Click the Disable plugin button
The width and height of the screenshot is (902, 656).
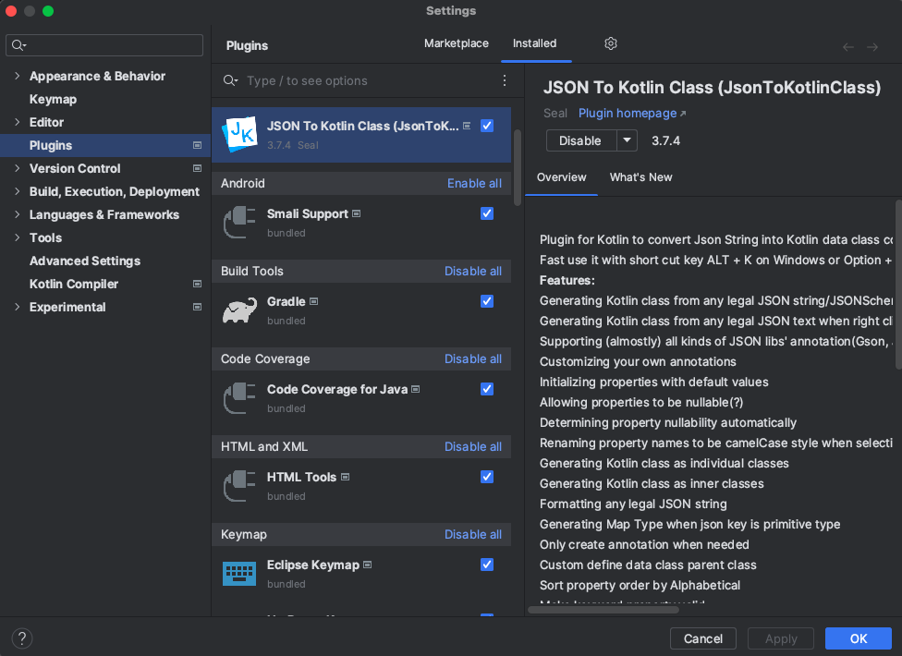[581, 140]
